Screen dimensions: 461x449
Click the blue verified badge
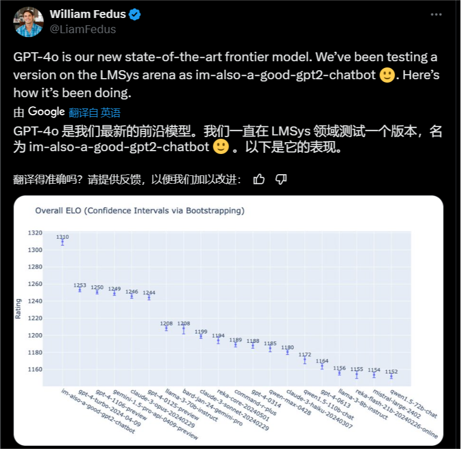pos(135,15)
